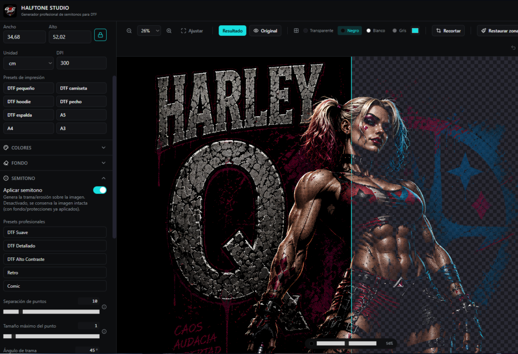This screenshot has height=354, width=518.
Task: Click the Restaurar zona button
Action: [x=498, y=31]
